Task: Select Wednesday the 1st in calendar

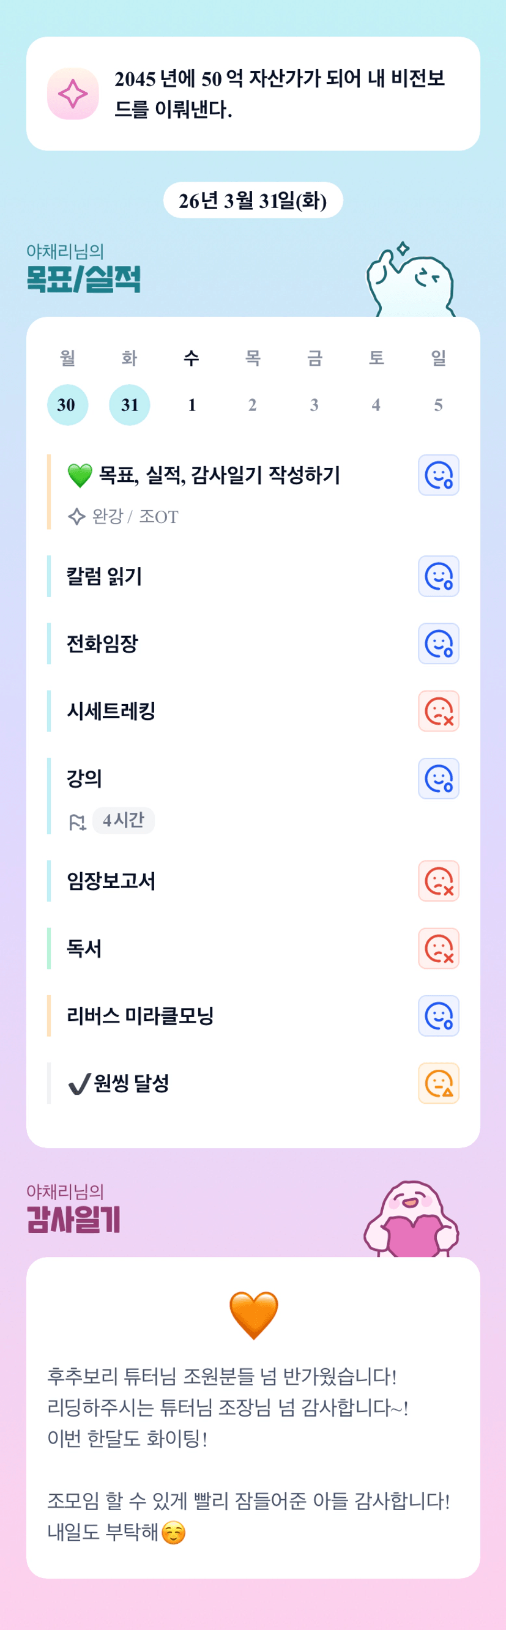Action: point(192,405)
